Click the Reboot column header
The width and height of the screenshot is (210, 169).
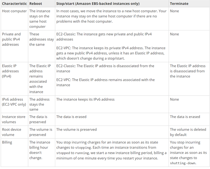click(x=36, y=4)
